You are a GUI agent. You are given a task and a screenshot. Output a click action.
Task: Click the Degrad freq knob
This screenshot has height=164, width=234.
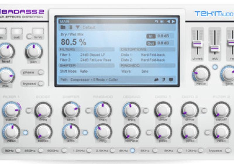click(131, 110)
